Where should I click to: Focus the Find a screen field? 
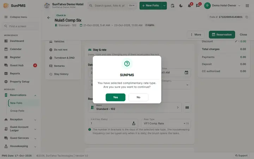[x=20, y=26]
